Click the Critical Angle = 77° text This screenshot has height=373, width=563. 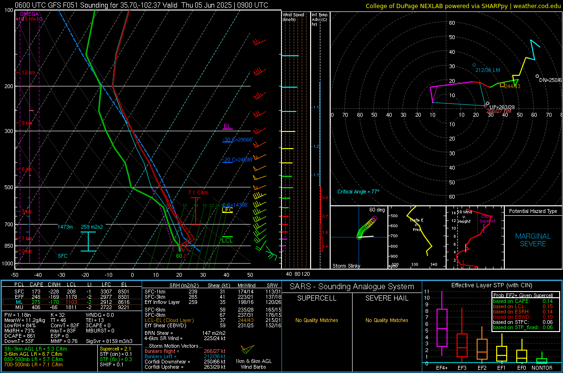click(358, 192)
